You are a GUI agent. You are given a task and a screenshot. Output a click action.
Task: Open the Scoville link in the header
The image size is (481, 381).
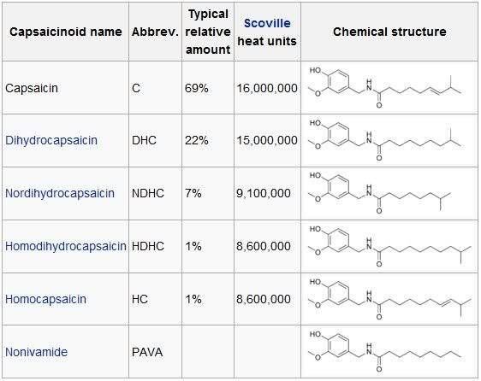(x=267, y=23)
